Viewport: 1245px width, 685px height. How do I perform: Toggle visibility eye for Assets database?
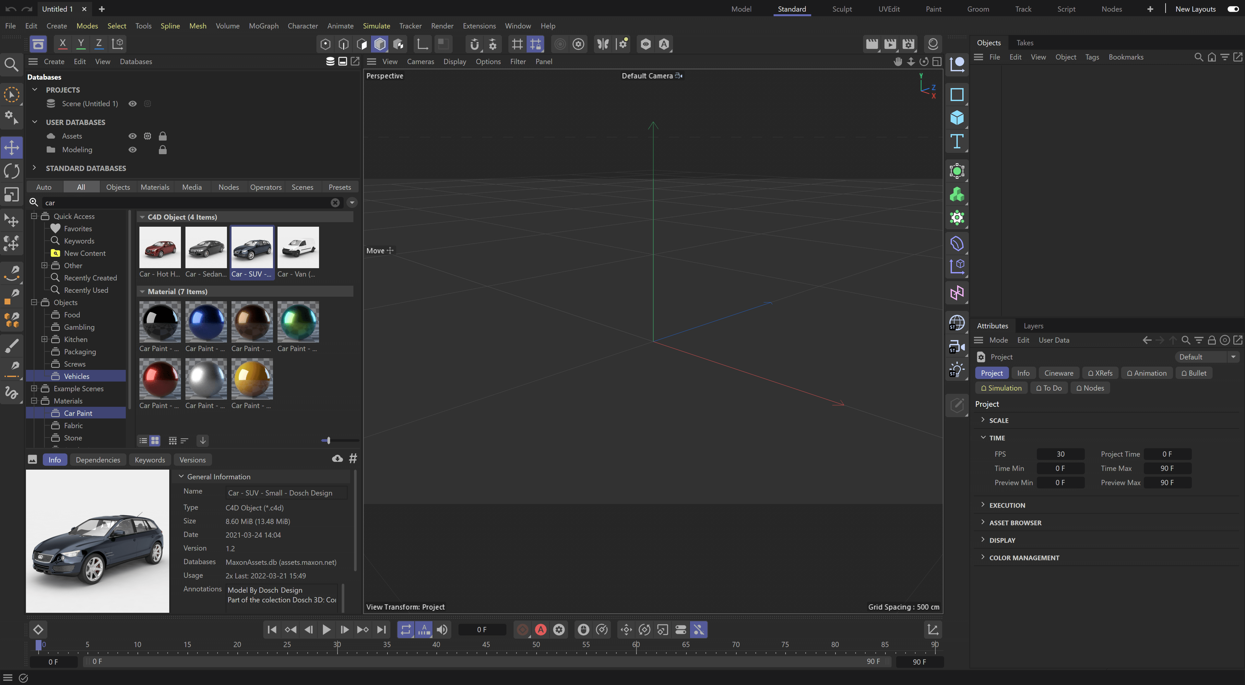tap(132, 136)
